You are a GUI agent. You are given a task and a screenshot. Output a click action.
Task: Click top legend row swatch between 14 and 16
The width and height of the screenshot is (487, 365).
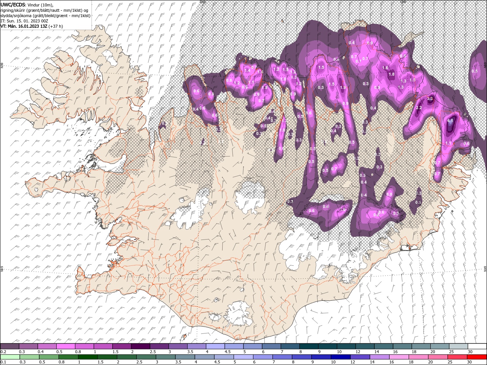(384, 346)
